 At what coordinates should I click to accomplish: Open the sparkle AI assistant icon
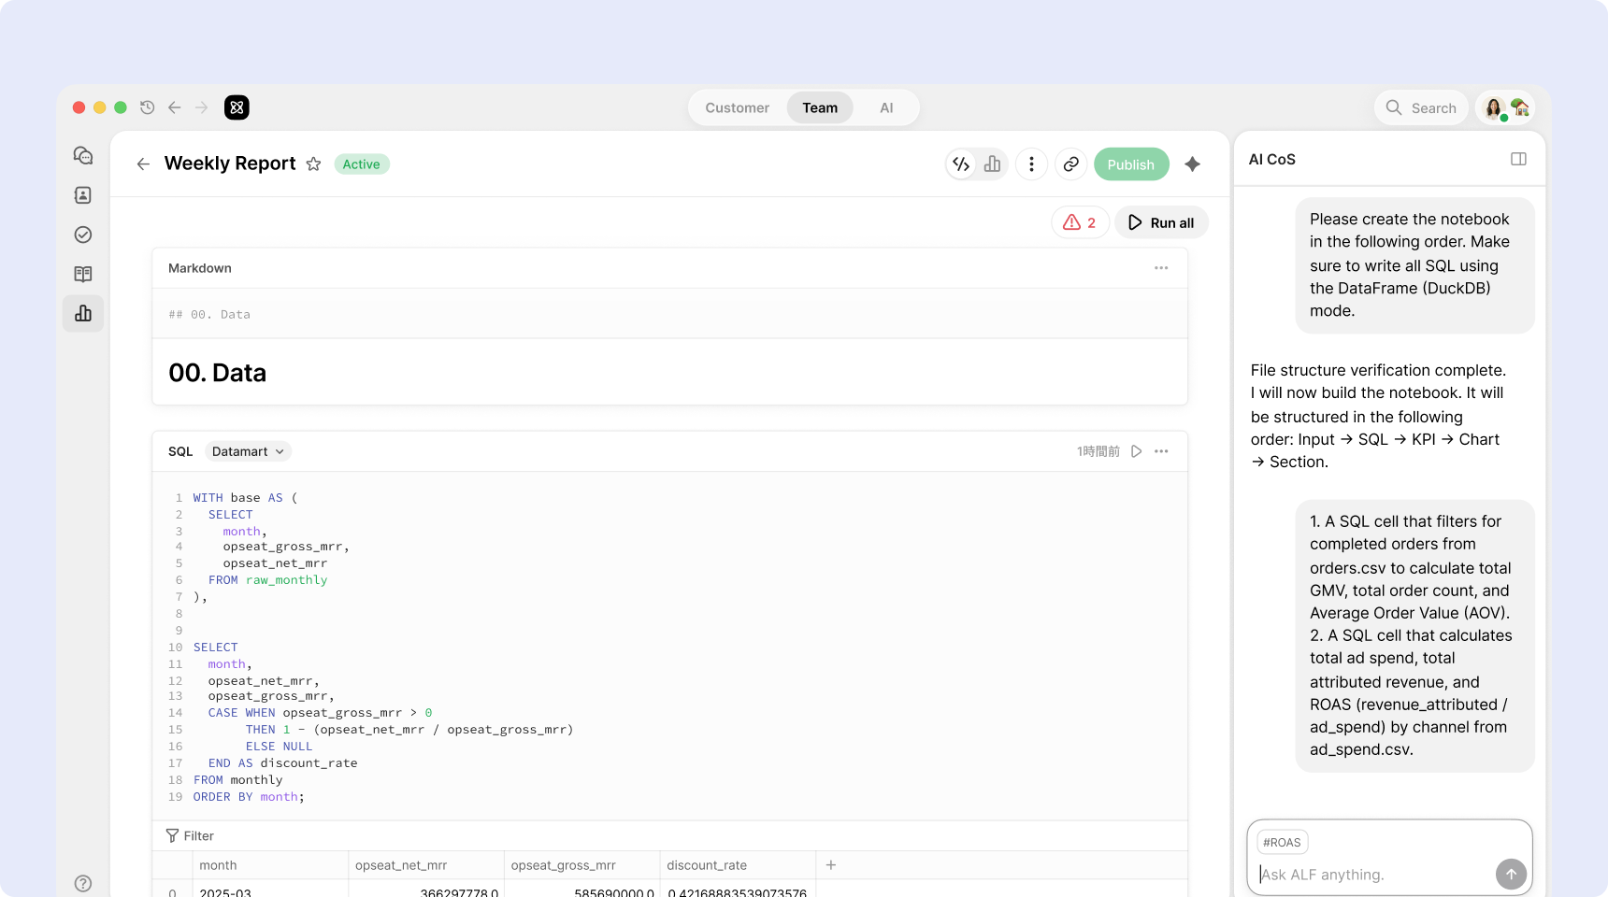tap(1192, 164)
